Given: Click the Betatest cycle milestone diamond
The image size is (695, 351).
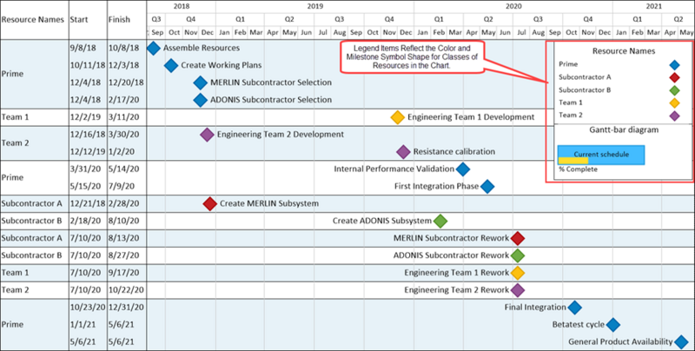Looking at the screenshot, I should (x=613, y=324).
